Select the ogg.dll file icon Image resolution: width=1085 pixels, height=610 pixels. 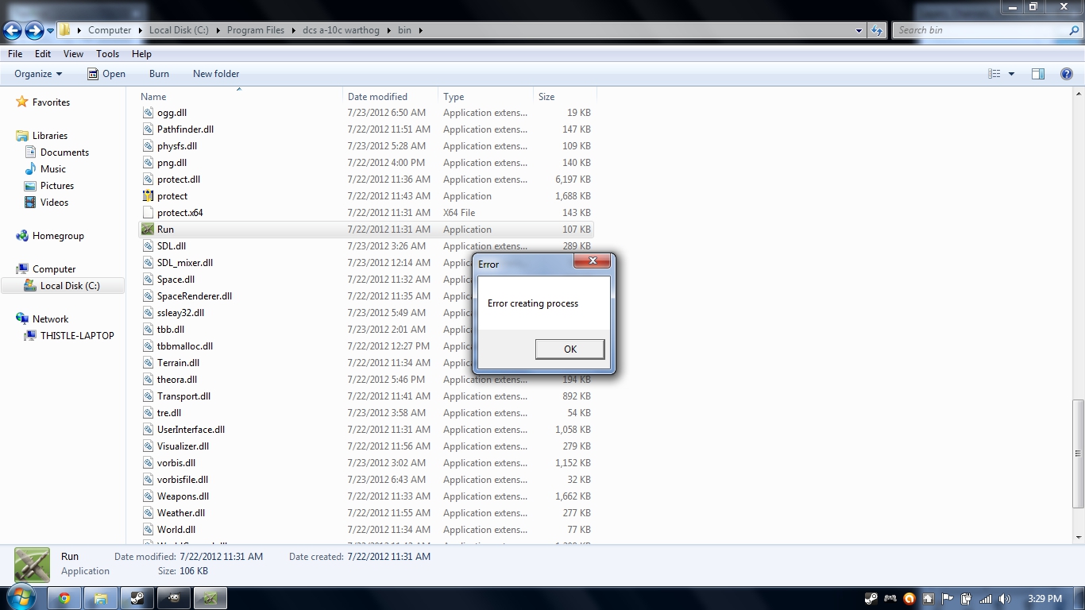148,113
